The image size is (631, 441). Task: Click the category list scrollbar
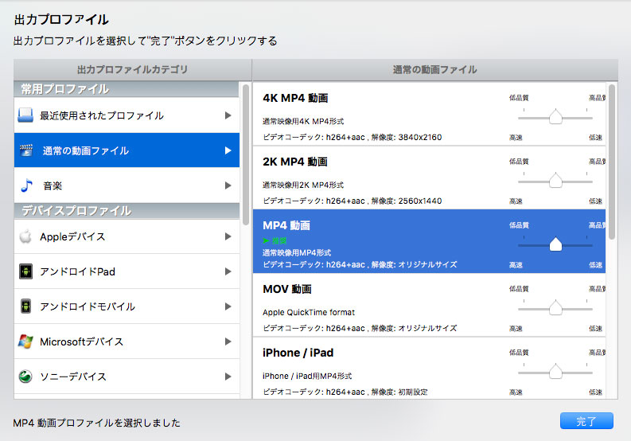coord(246,154)
